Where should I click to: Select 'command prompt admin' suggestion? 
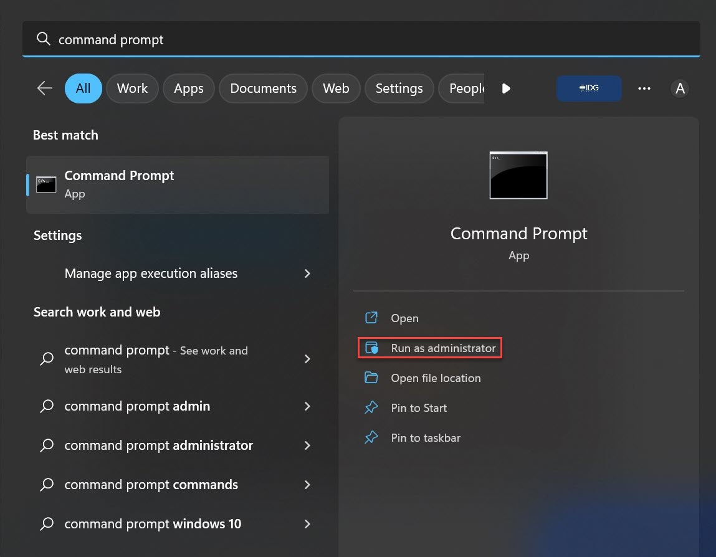coord(178,406)
